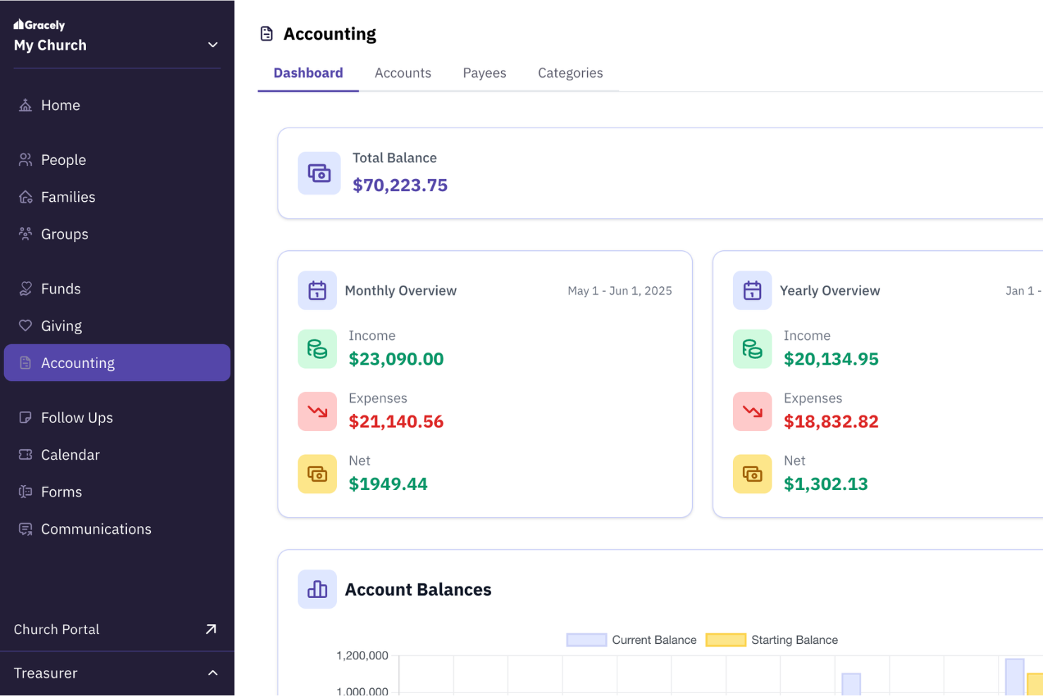Click the Yearly Expenses trending-down icon
This screenshot has height=696, width=1043.
pyautogui.click(x=752, y=412)
